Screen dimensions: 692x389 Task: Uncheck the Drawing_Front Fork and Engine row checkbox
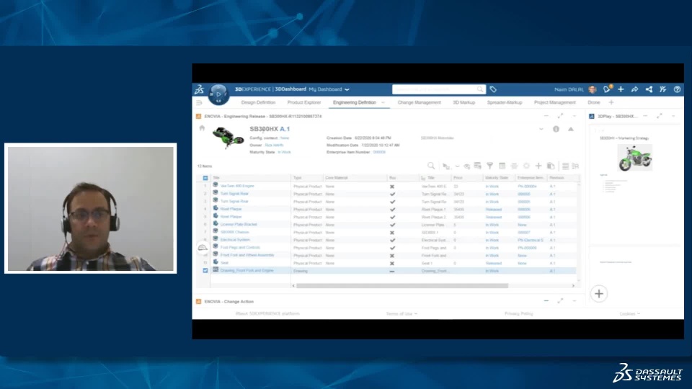pyautogui.click(x=205, y=270)
